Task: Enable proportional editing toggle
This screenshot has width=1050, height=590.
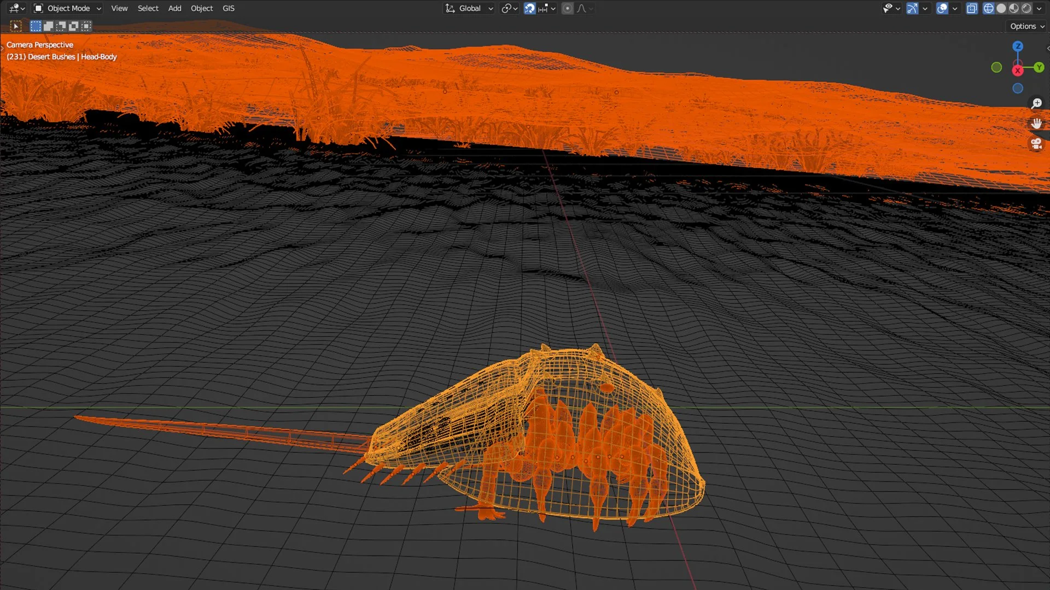Action: tap(568, 8)
